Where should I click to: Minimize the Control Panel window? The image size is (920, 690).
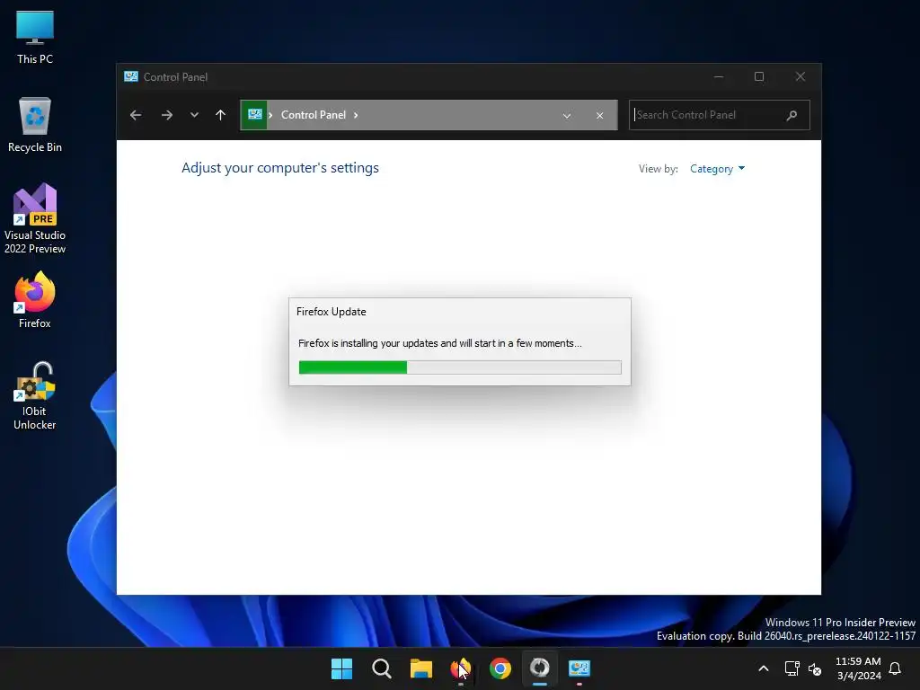[719, 77]
